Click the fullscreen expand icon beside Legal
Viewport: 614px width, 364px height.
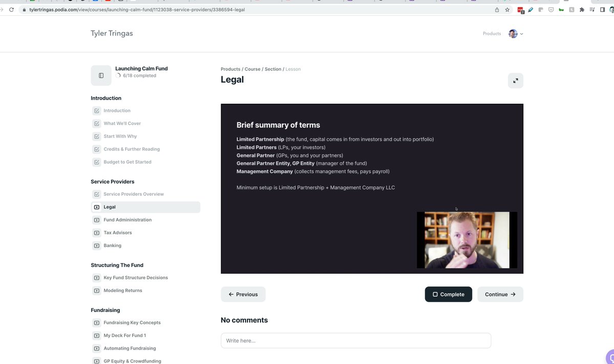pos(515,81)
